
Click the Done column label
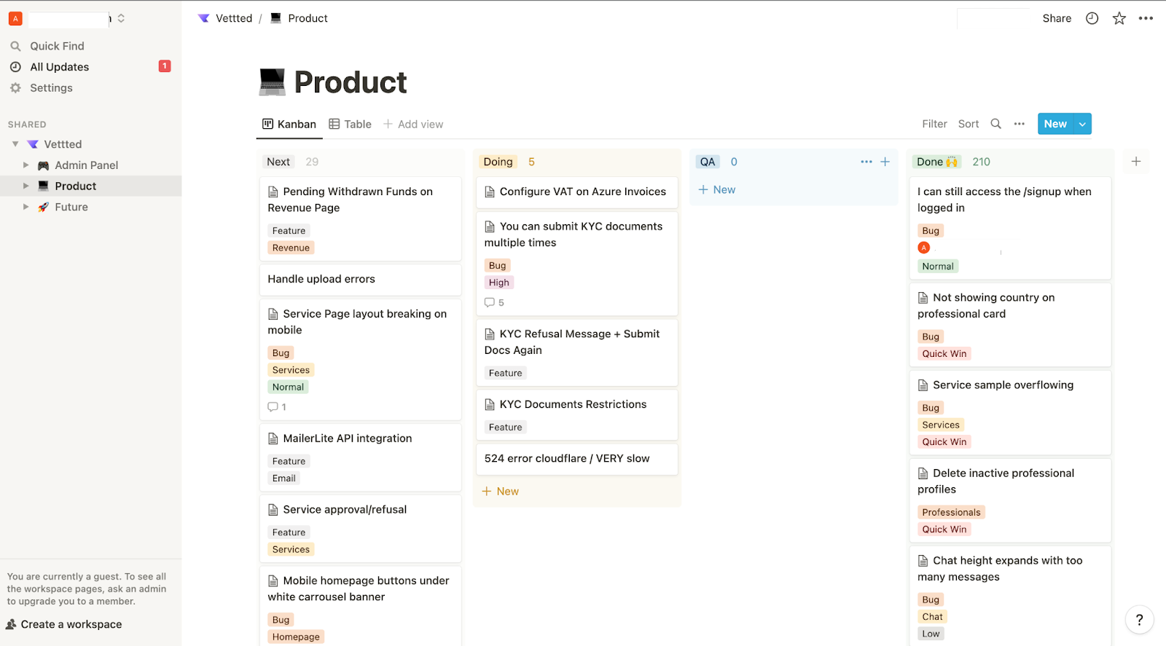coord(937,162)
